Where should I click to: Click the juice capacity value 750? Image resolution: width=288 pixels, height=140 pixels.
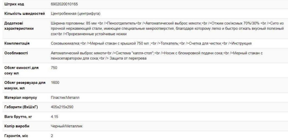54,67
